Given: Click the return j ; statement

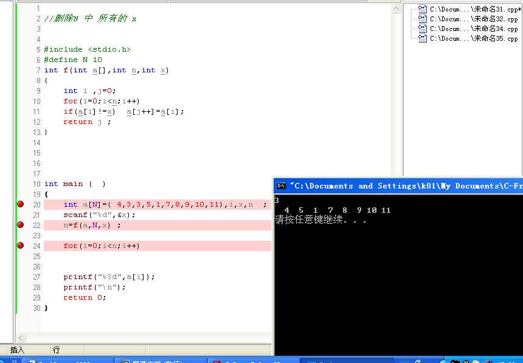Looking at the screenshot, I should click(87, 122).
